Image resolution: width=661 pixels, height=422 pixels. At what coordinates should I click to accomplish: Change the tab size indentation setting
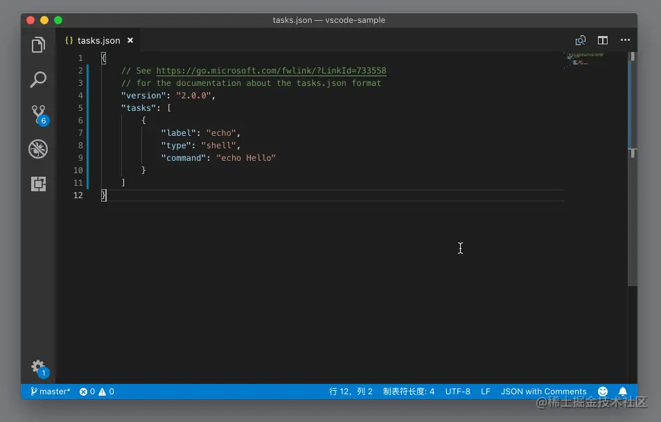click(x=409, y=392)
